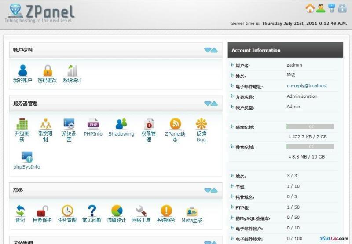Open the Meta生成 ID card icon
Viewport: 352px width, 244px height.
point(192,212)
